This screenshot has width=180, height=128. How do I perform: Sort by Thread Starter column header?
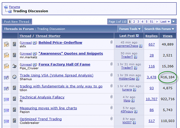(x=48, y=36)
